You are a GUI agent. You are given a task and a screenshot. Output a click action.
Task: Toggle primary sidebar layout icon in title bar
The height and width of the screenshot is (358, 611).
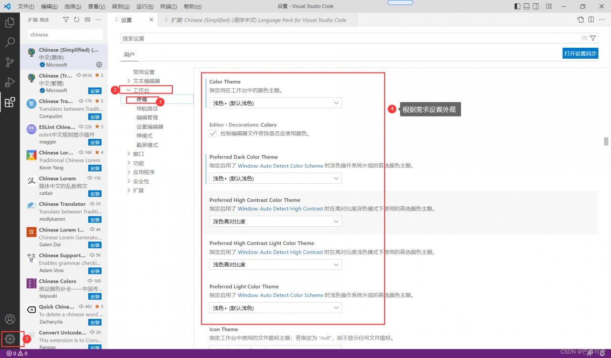tap(517, 6)
